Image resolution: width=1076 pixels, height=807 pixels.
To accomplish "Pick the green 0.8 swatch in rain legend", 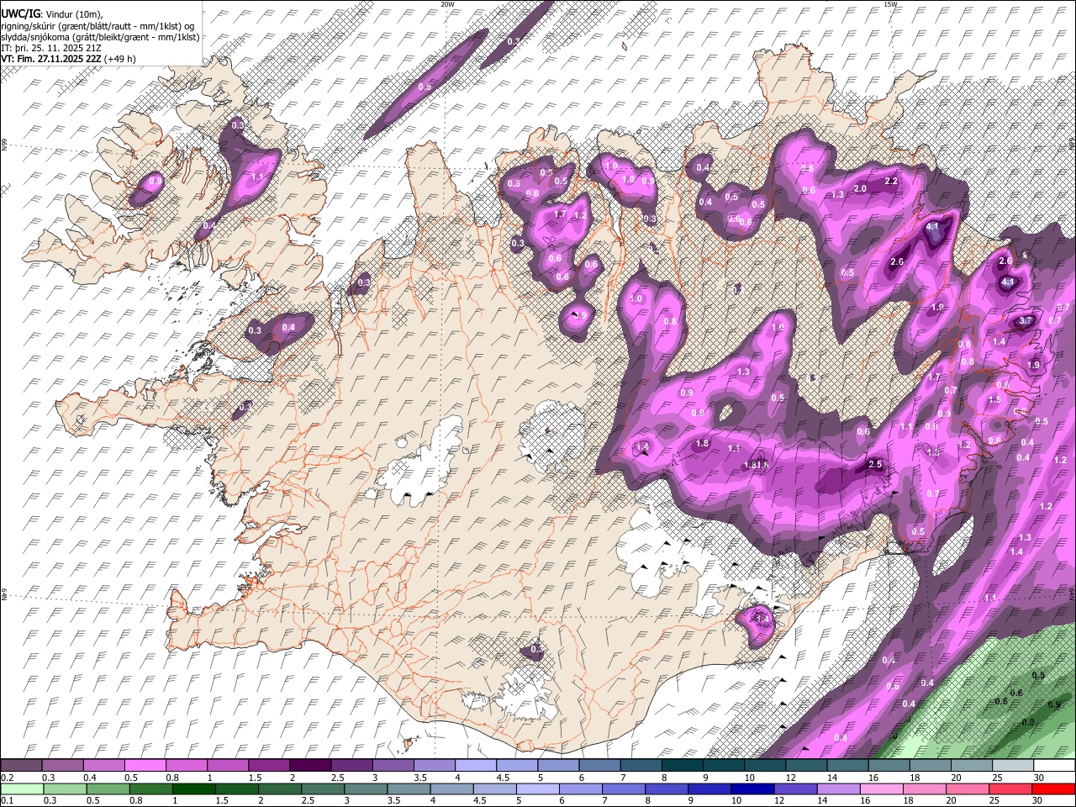I will (x=151, y=789).
